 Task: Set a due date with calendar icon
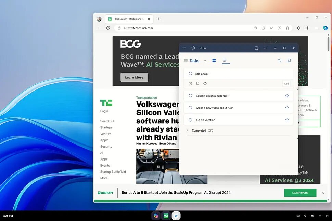click(190, 83)
